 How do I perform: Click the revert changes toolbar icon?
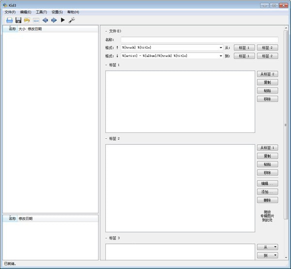pos(27,20)
